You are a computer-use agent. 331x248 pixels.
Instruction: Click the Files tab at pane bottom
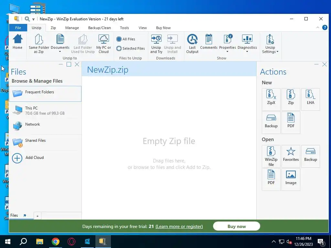click(x=14, y=215)
